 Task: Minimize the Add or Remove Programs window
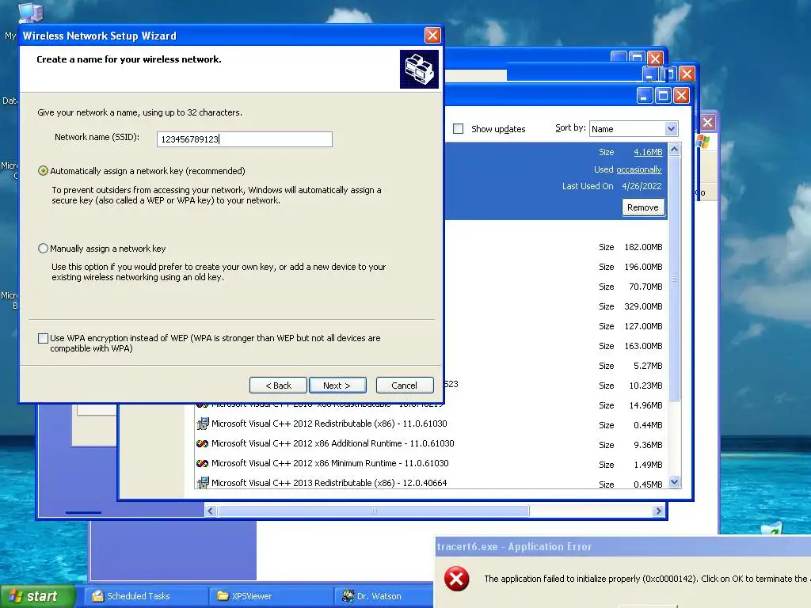[645, 96]
